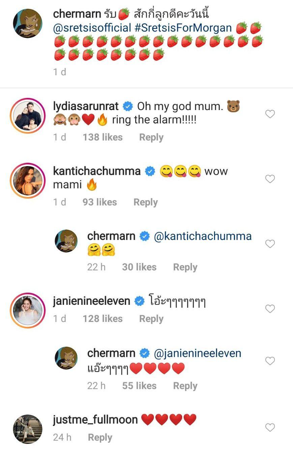Open the #SretsisForMorgan hashtag

click(x=183, y=28)
